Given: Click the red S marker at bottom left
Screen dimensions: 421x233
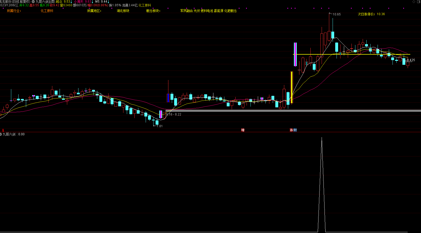Looking at the screenshot, I should click(3, 130).
